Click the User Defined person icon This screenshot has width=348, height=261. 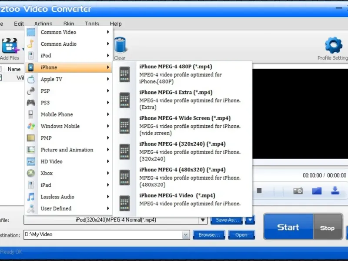point(31,209)
